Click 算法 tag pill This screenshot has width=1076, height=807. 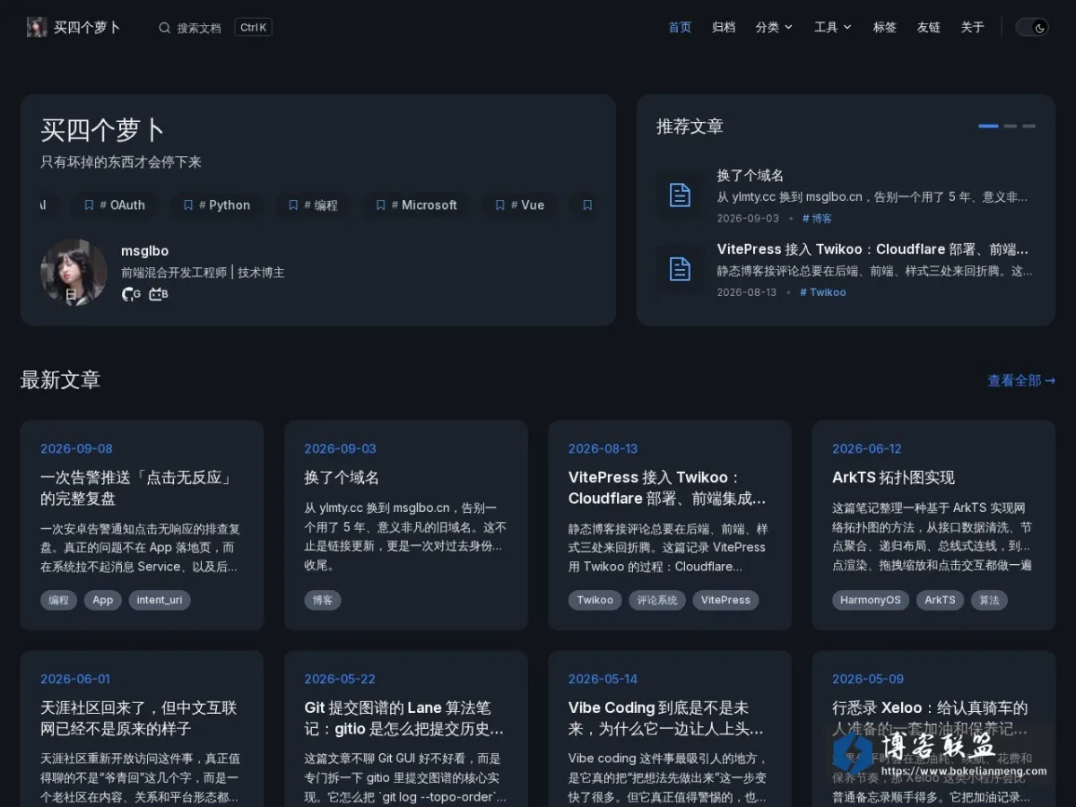tap(990, 600)
